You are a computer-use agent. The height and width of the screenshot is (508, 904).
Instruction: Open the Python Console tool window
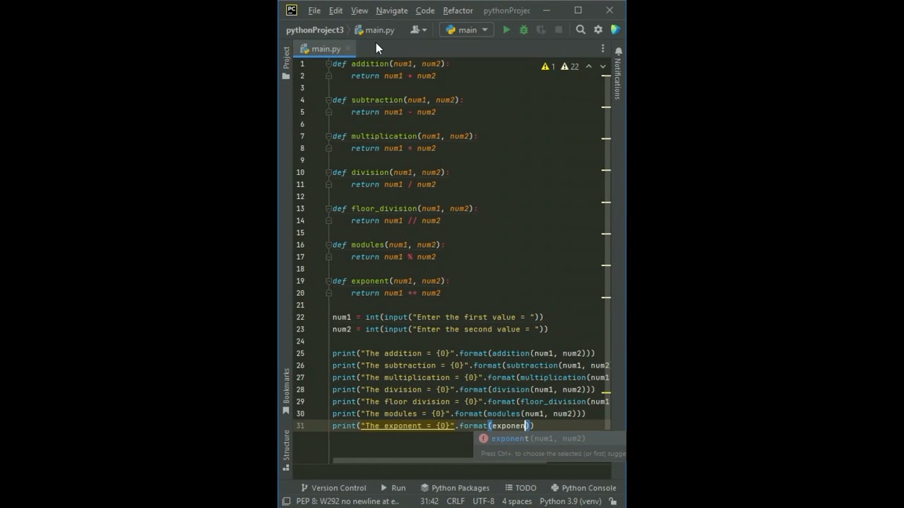pos(583,488)
